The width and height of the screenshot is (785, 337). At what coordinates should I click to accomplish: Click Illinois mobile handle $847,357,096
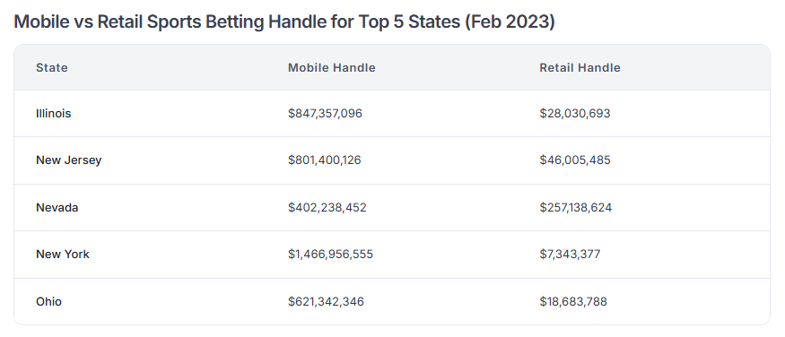click(325, 114)
